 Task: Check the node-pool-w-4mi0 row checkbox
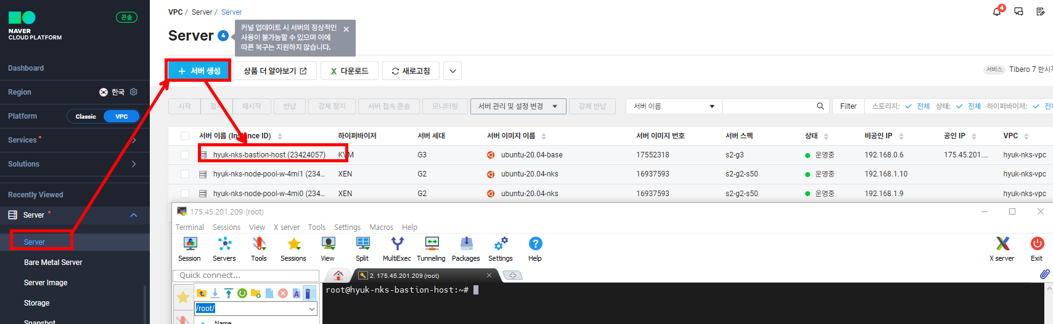(185, 194)
